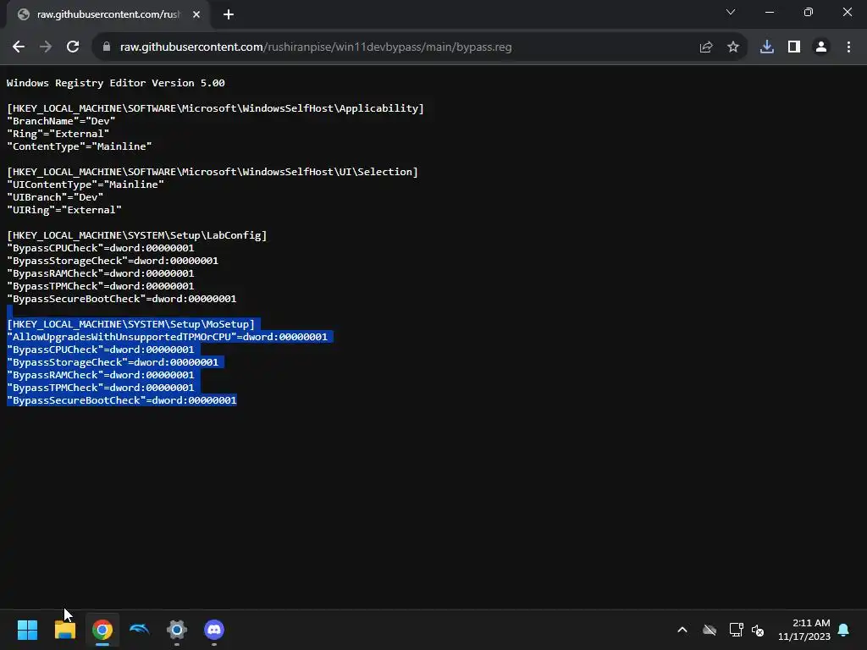
Task: Click the Setup\LabConfig key line
Action: pos(136,235)
